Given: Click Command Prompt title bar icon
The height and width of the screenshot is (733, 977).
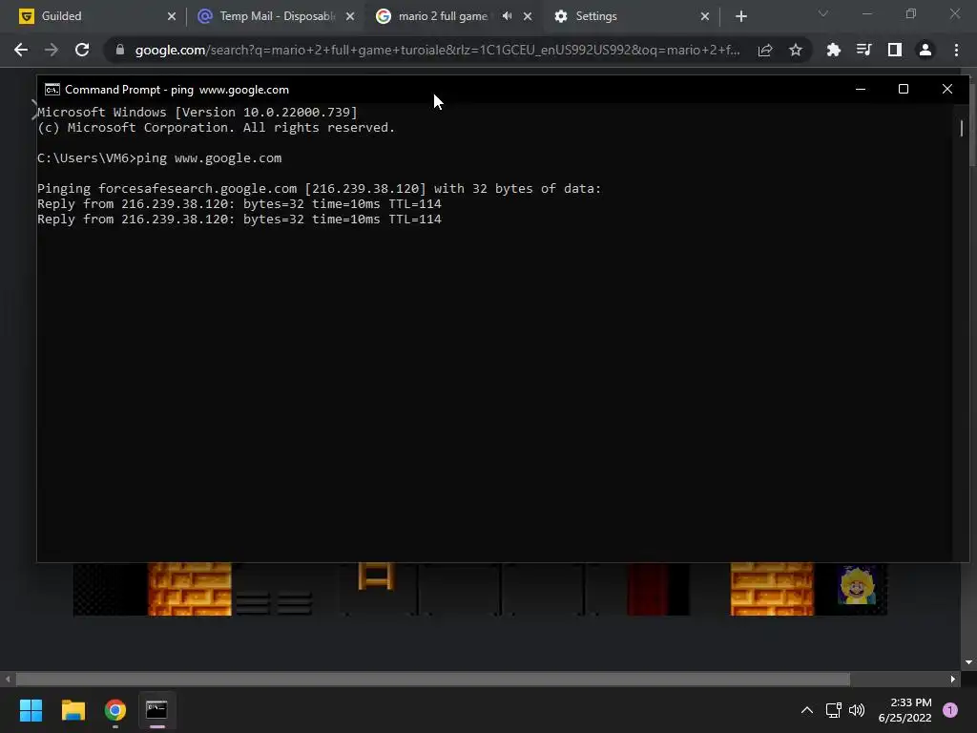Looking at the screenshot, I should click(52, 90).
